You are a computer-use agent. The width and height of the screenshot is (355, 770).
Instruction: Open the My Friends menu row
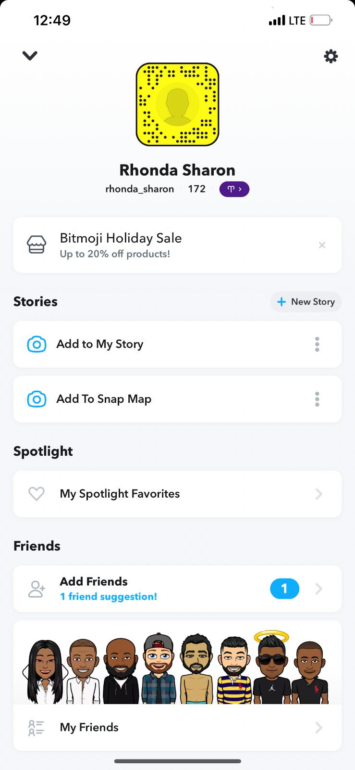pos(177,728)
